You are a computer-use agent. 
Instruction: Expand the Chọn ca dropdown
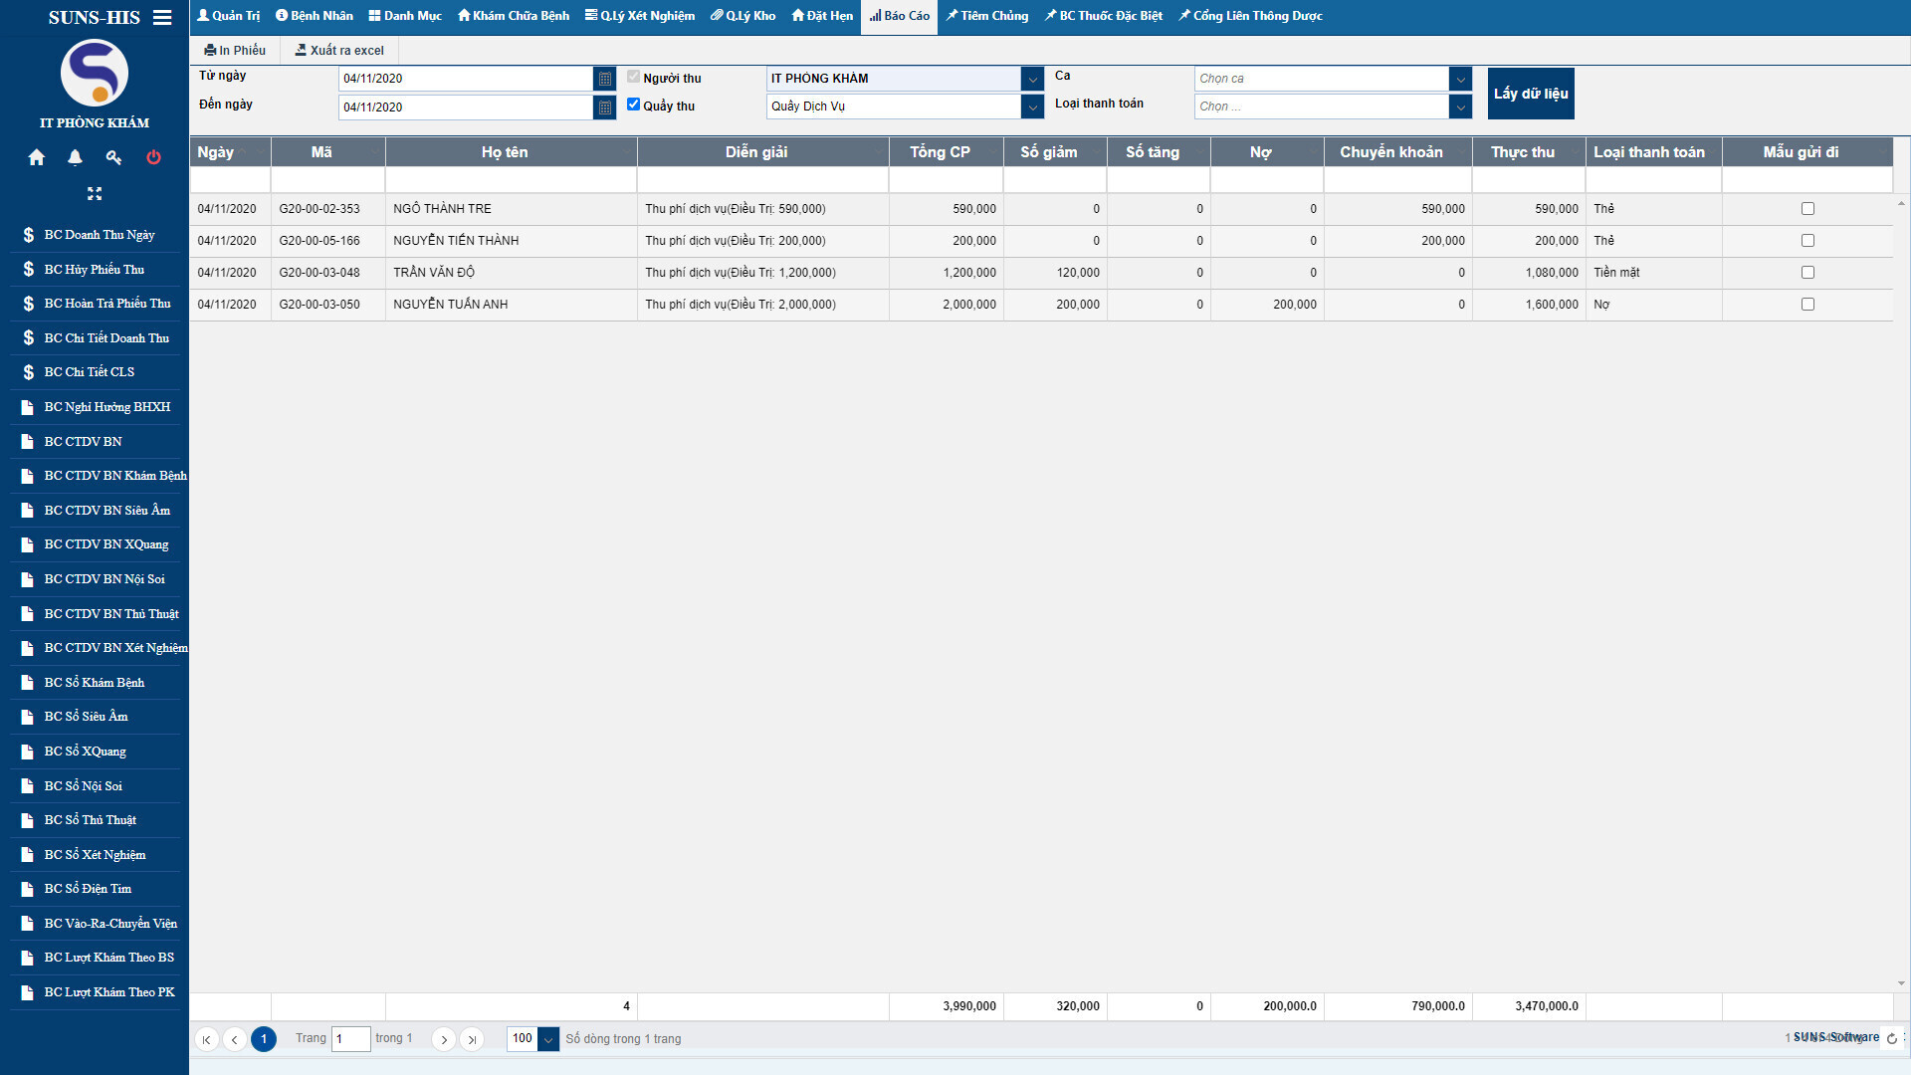click(1459, 79)
